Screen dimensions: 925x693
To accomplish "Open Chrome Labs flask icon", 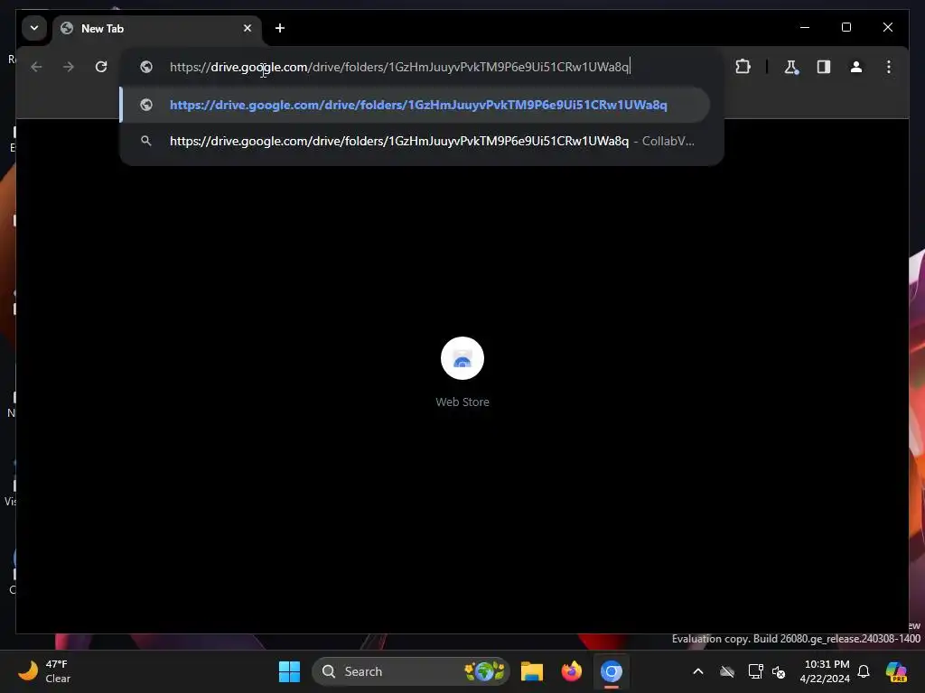I will click(791, 67).
